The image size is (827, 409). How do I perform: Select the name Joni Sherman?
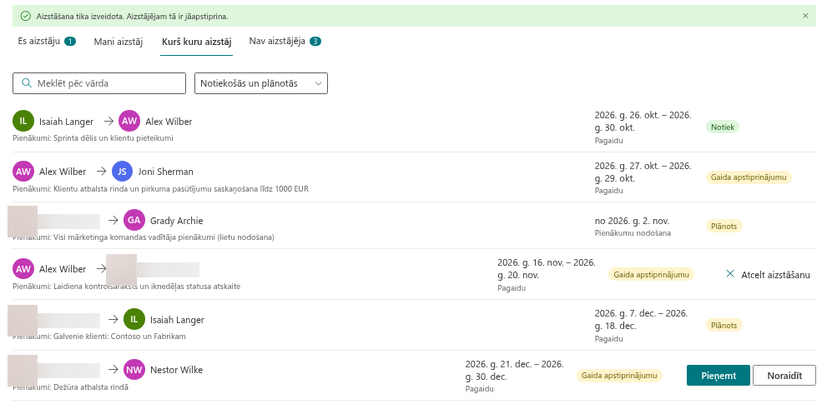pos(165,172)
